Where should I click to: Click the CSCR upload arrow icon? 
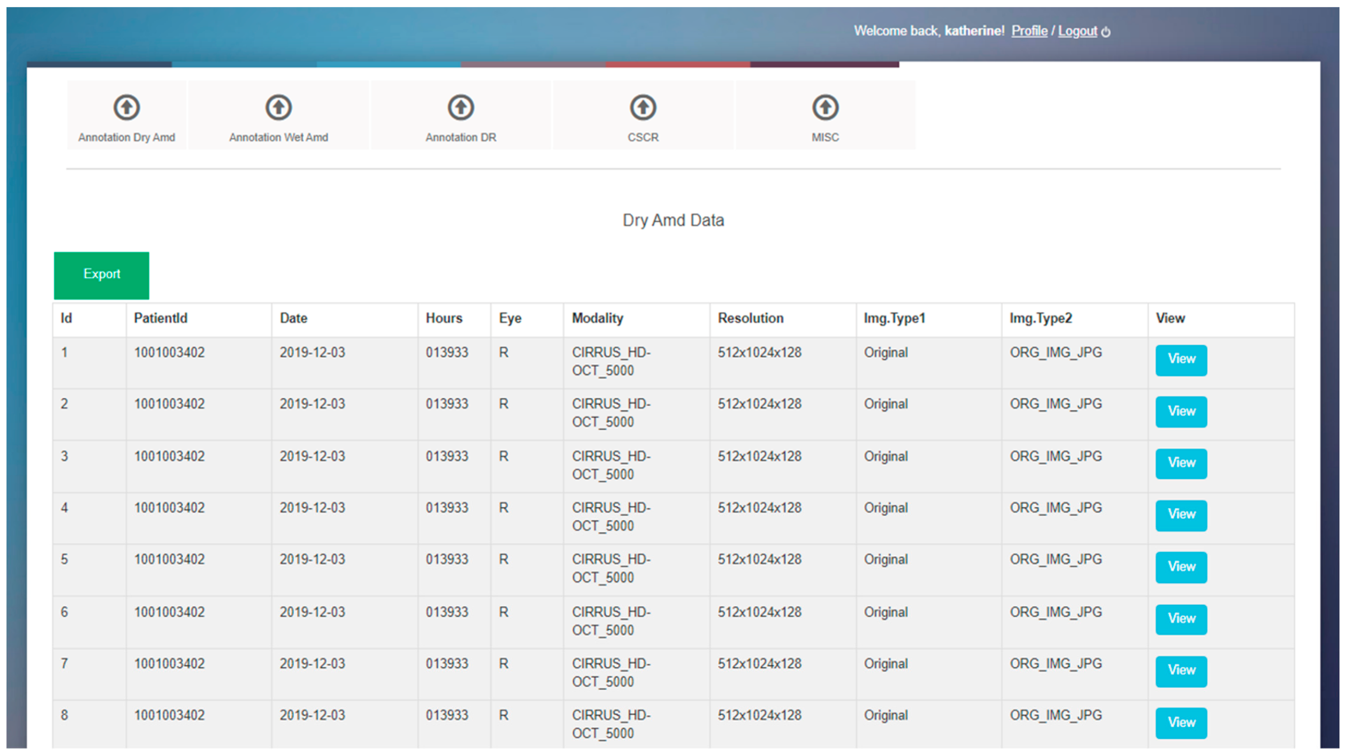643,108
